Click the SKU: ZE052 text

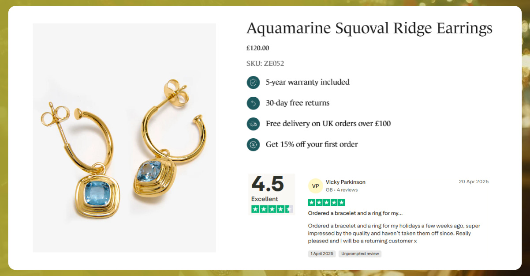265,64
